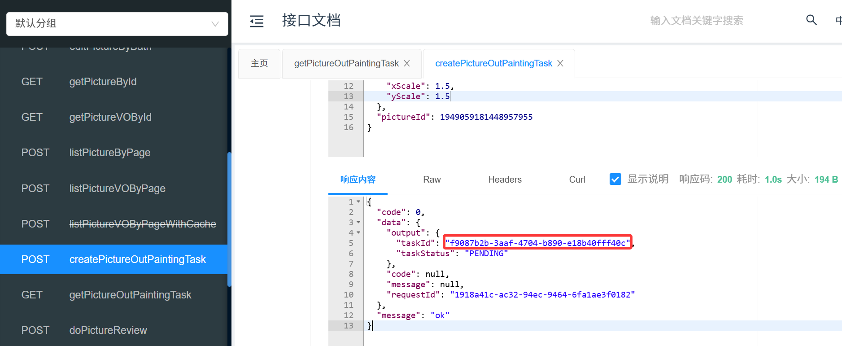
Task: Click the response "message": "ok" line
Action: [413, 315]
